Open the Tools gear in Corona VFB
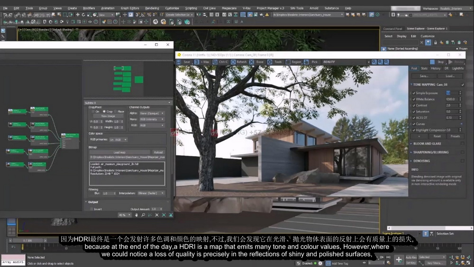 [x=270, y=62]
